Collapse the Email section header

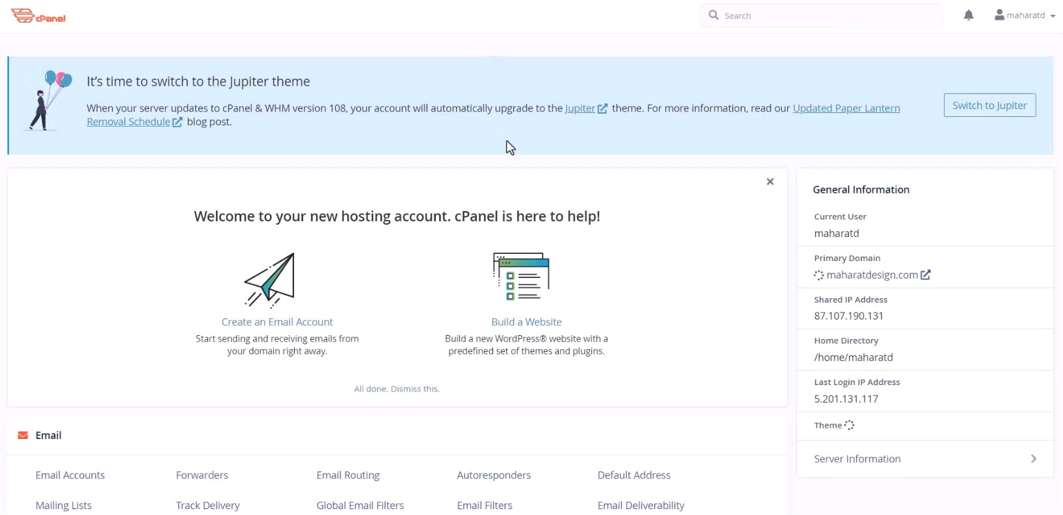[x=397, y=435]
